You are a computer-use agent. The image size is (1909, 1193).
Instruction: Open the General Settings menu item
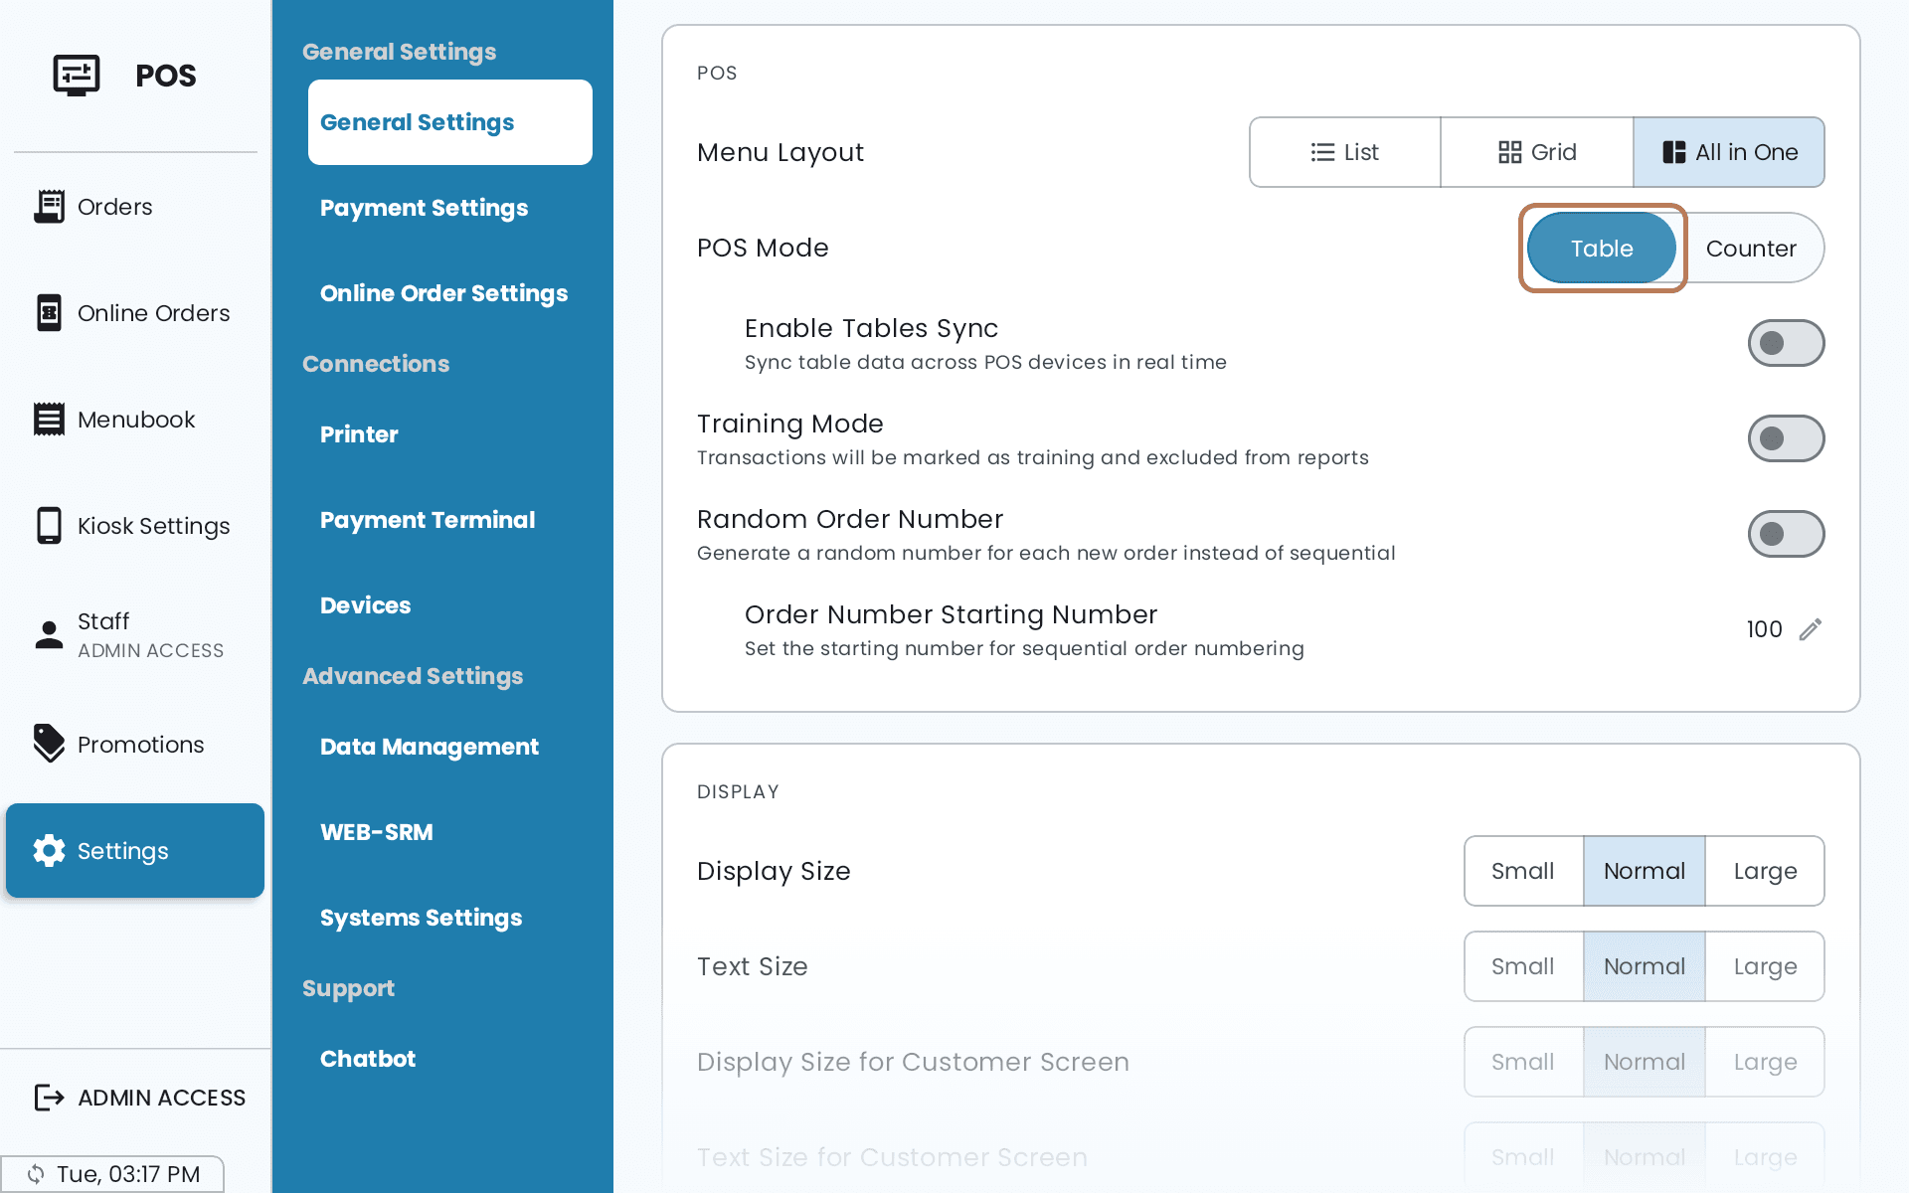pyautogui.click(x=450, y=122)
